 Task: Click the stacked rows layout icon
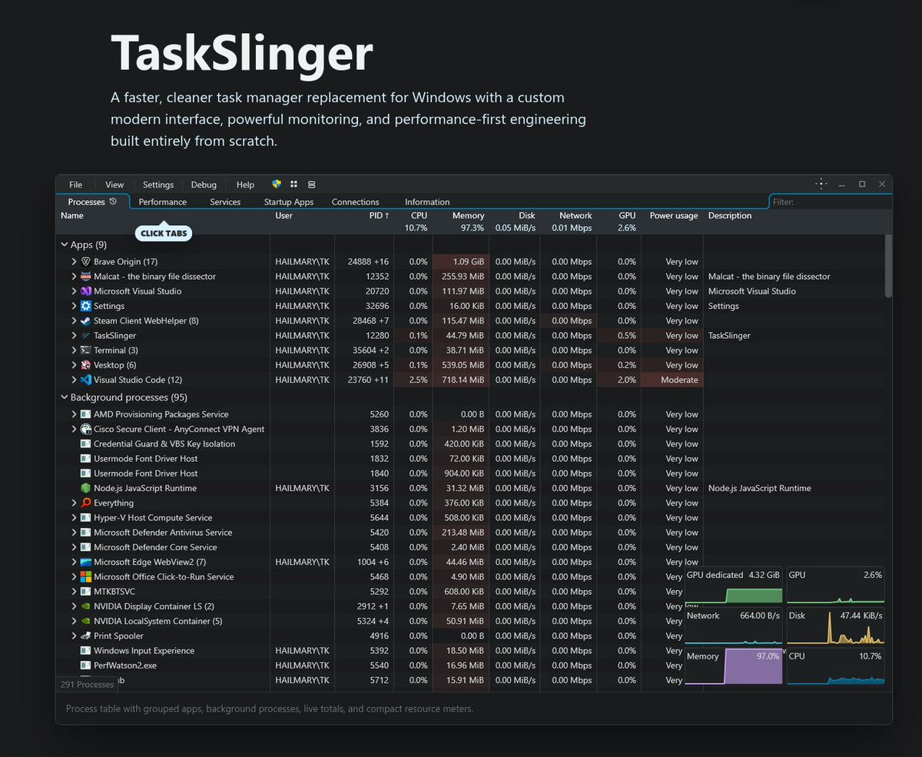pos(311,184)
